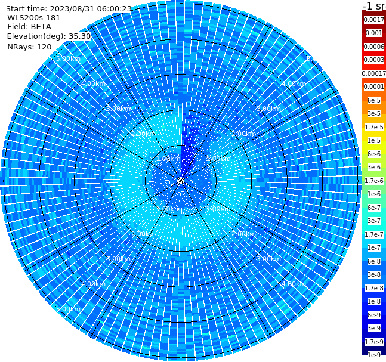Click the Field: BETA label
Image resolution: width=386 pixels, height=362 pixels.
pos(29,27)
